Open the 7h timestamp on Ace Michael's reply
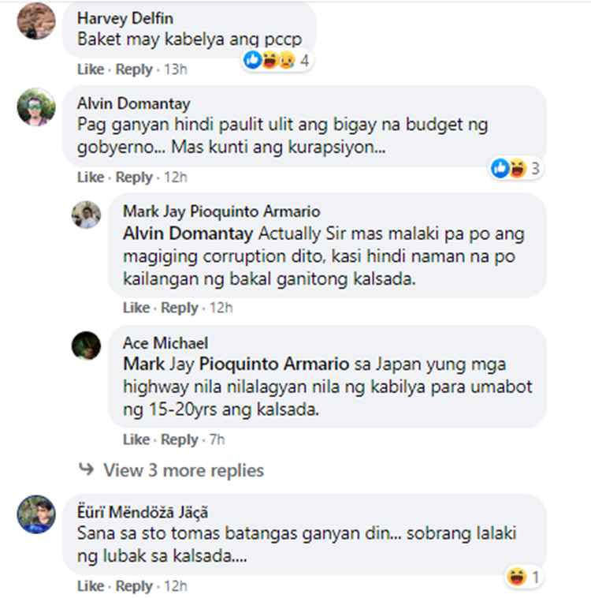The image size is (591, 598). pyautogui.click(x=217, y=439)
